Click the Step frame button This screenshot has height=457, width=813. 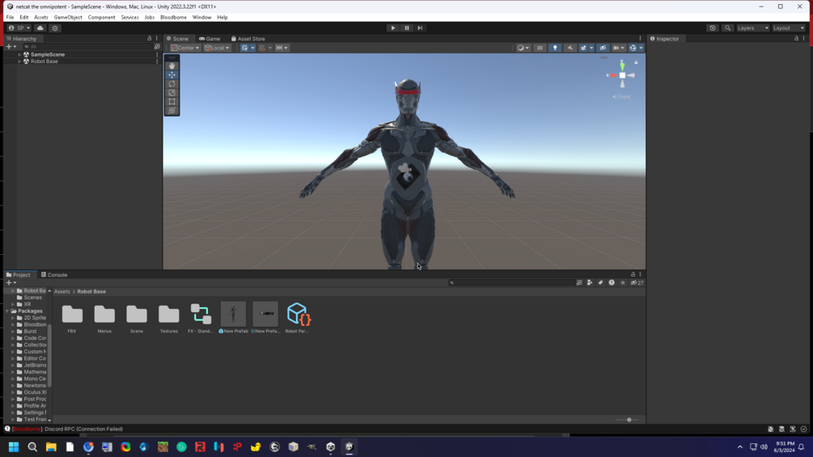[420, 28]
